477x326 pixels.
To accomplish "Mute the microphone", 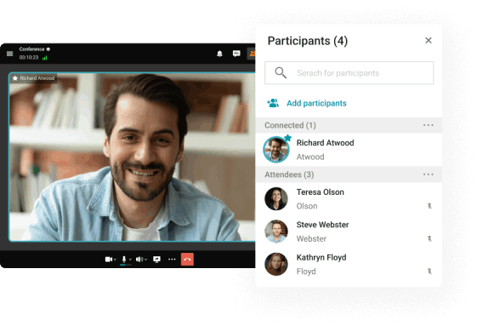I will (x=124, y=260).
